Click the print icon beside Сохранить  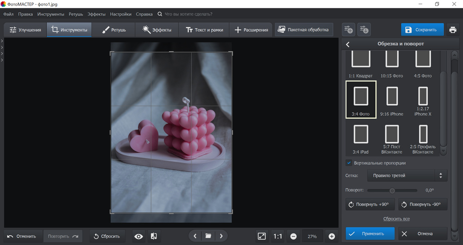pos(452,30)
